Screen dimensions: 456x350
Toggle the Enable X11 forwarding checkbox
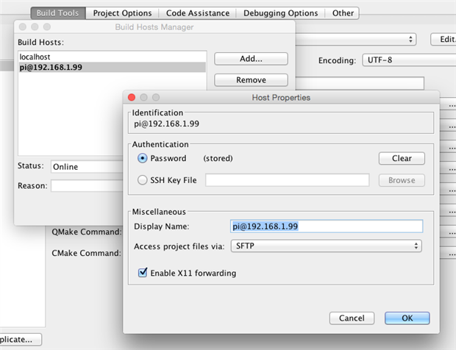click(x=143, y=273)
